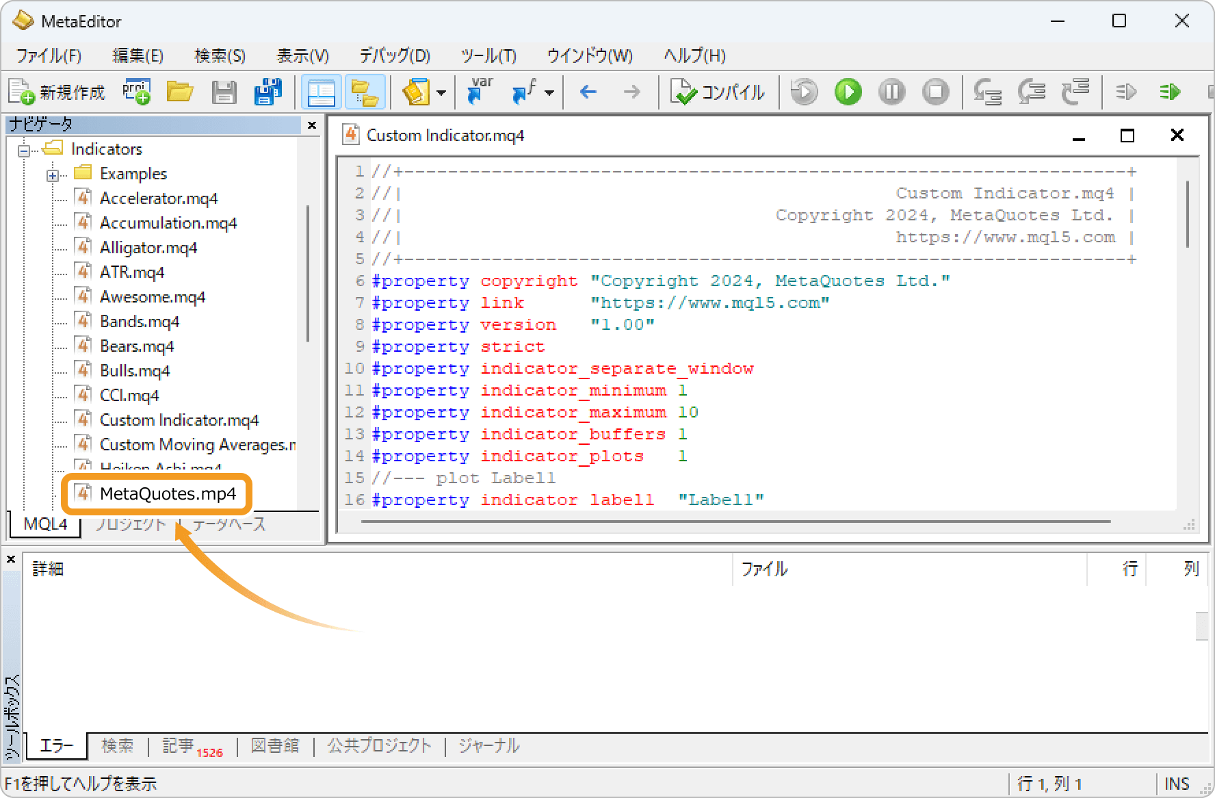
Task: Open the ウインドウ(W) menu
Action: pyautogui.click(x=590, y=55)
